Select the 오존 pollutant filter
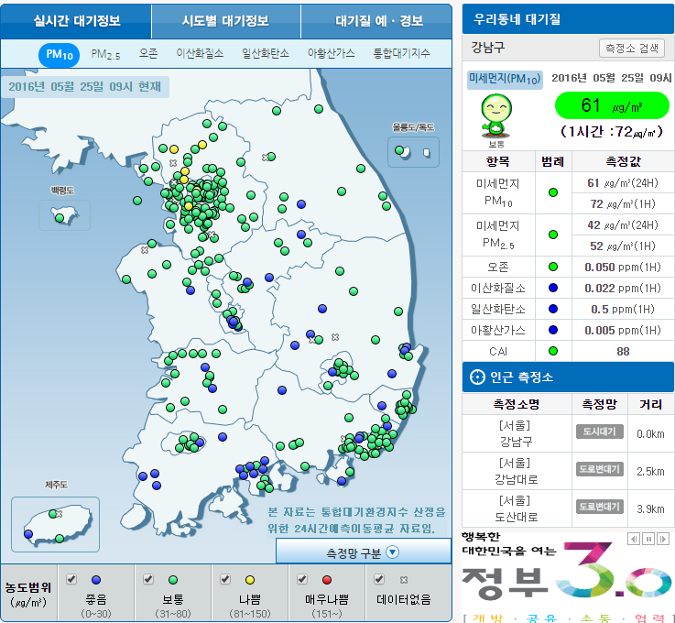The image size is (675, 623). pos(148,55)
